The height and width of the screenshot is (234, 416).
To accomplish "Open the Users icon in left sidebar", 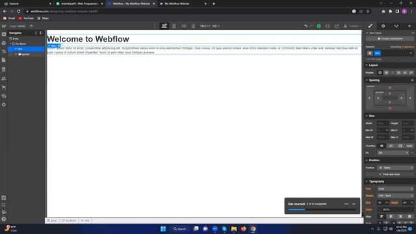I will tap(4, 79).
